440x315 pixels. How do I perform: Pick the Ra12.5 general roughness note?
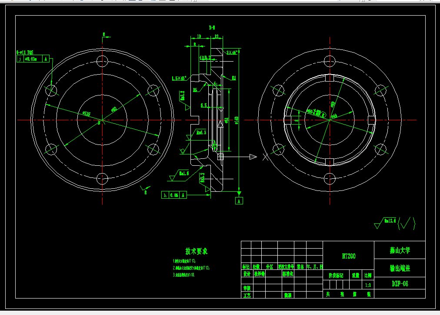point(390,221)
